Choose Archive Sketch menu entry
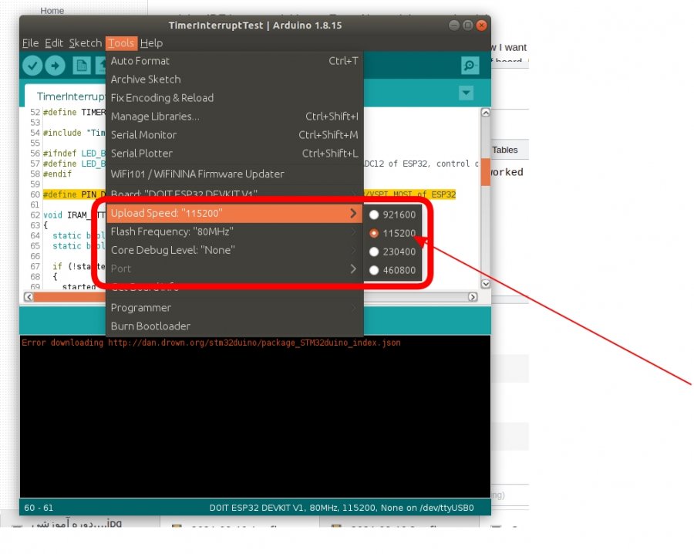 tap(234, 79)
